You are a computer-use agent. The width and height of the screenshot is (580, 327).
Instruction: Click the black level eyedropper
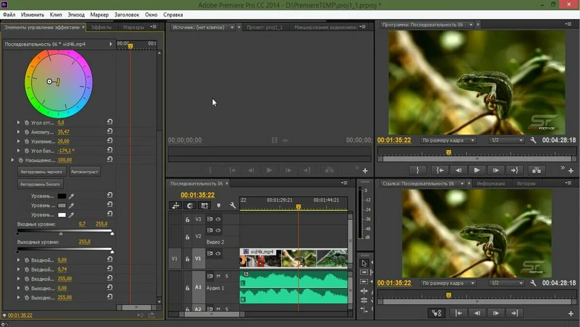click(x=72, y=196)
